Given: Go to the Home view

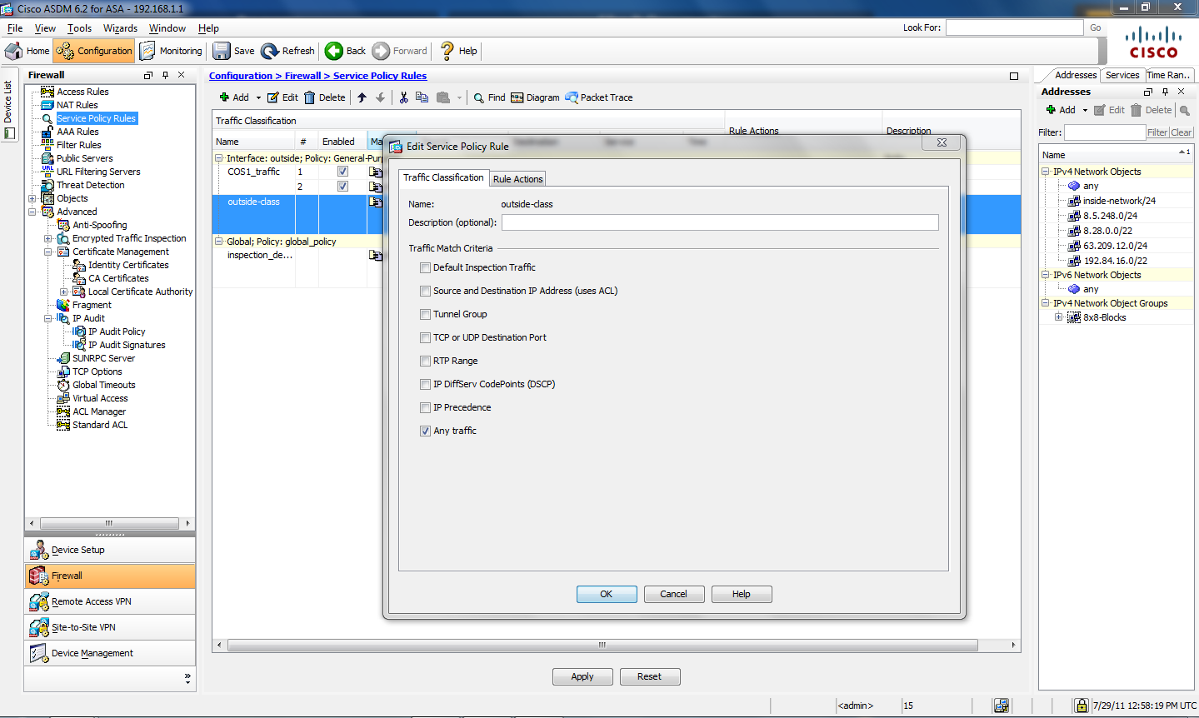Looking at the screenshot, I should [x=27, y=51].
